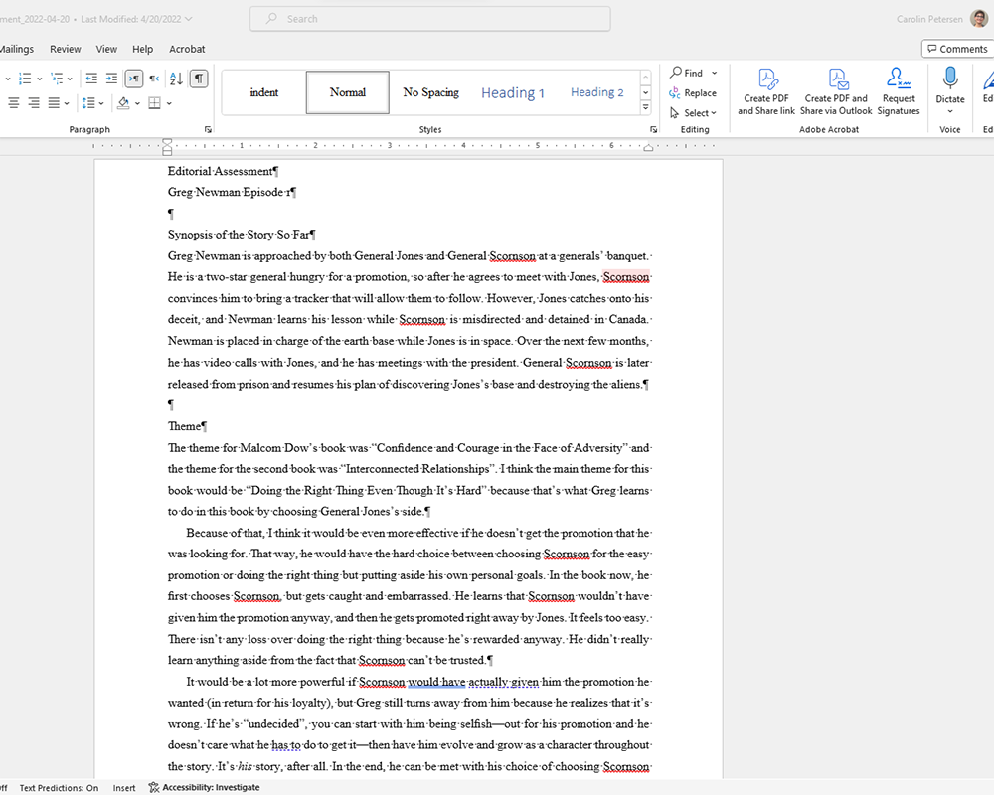Decrease indent with the outdent icon
This screenshot has height=795, width=994.
[91, 79]
